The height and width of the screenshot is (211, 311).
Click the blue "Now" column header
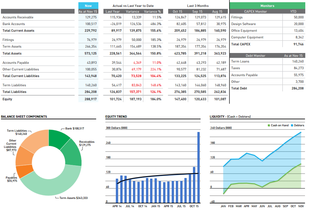pyautogui.click(x=88, y=6)
